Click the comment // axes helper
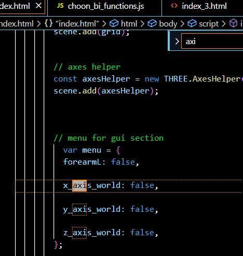The width and height of the screenshot is (243, 256). click(87, 67)
